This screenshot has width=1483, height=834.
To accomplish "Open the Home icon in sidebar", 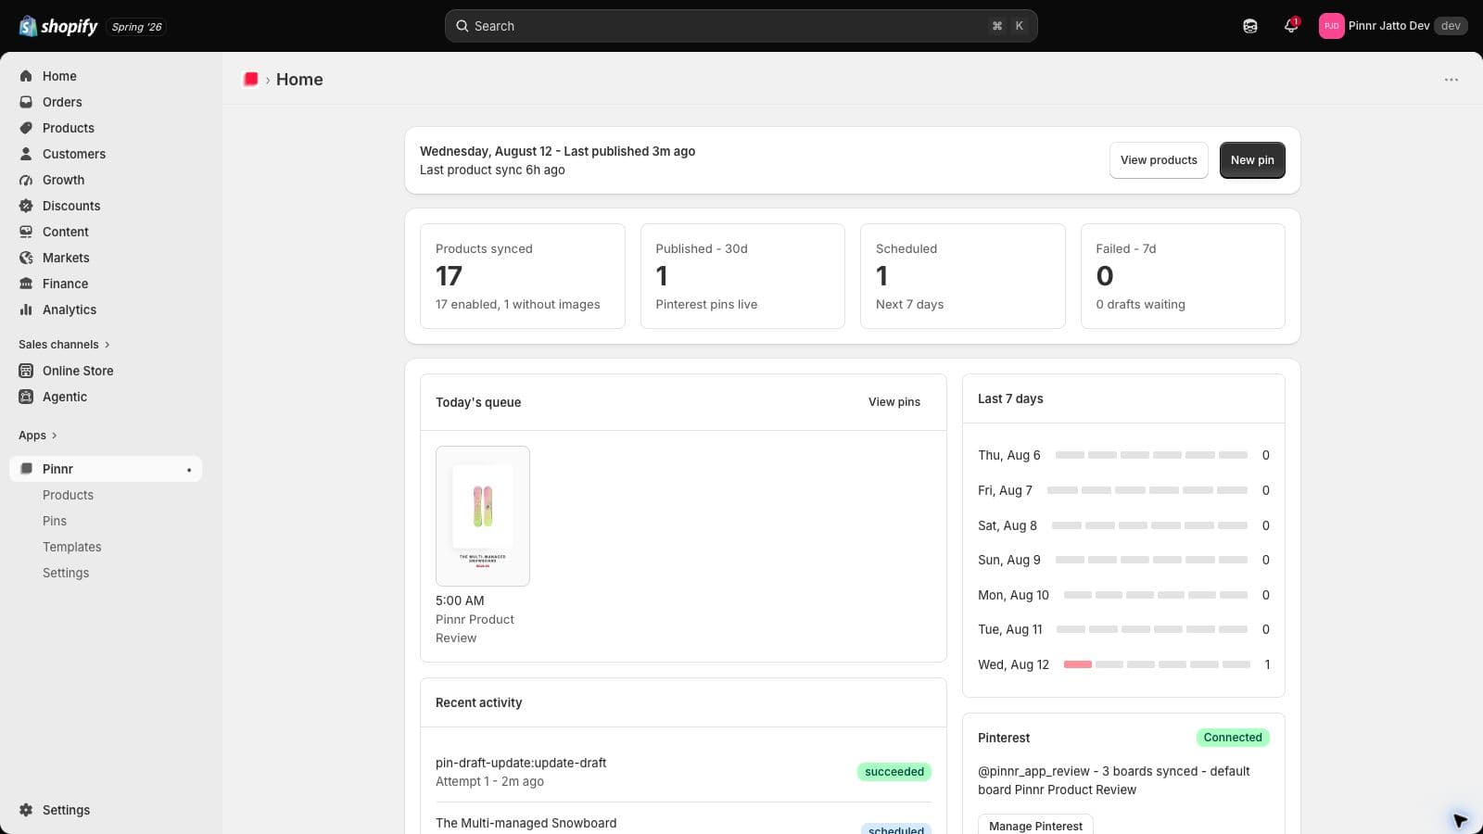I will [26, 76].
